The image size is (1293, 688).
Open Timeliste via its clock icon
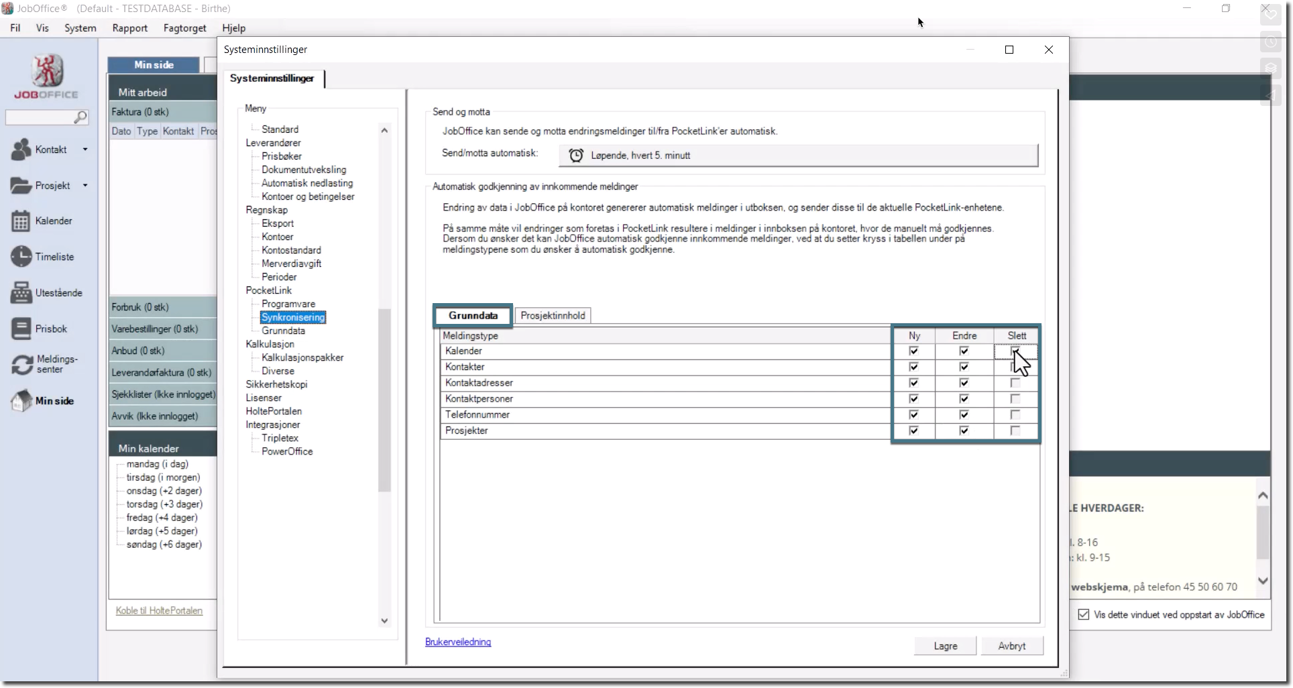pyautogui.click(x=21, y=257)
